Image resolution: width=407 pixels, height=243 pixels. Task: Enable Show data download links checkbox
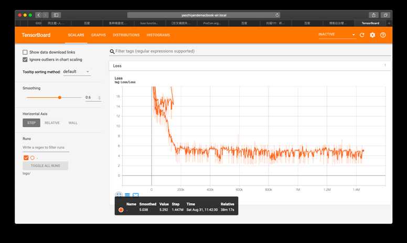click(25, 52)
